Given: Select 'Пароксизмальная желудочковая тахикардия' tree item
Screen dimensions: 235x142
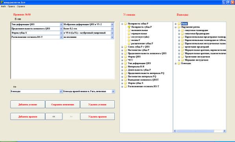Looking at the screenshot, I should pyautogui.click(x=205, y=44).
